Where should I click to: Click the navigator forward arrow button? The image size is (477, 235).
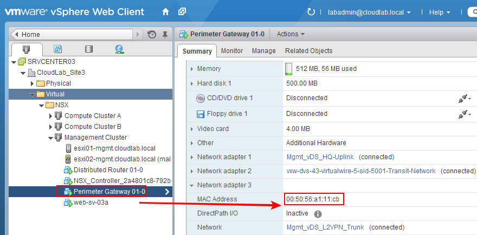coord(138,34)
